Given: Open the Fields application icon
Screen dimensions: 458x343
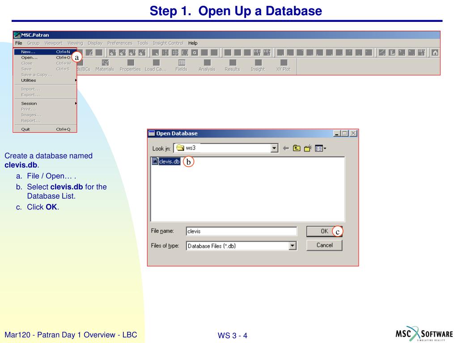Looking at the screenshot, I should 182,66.
